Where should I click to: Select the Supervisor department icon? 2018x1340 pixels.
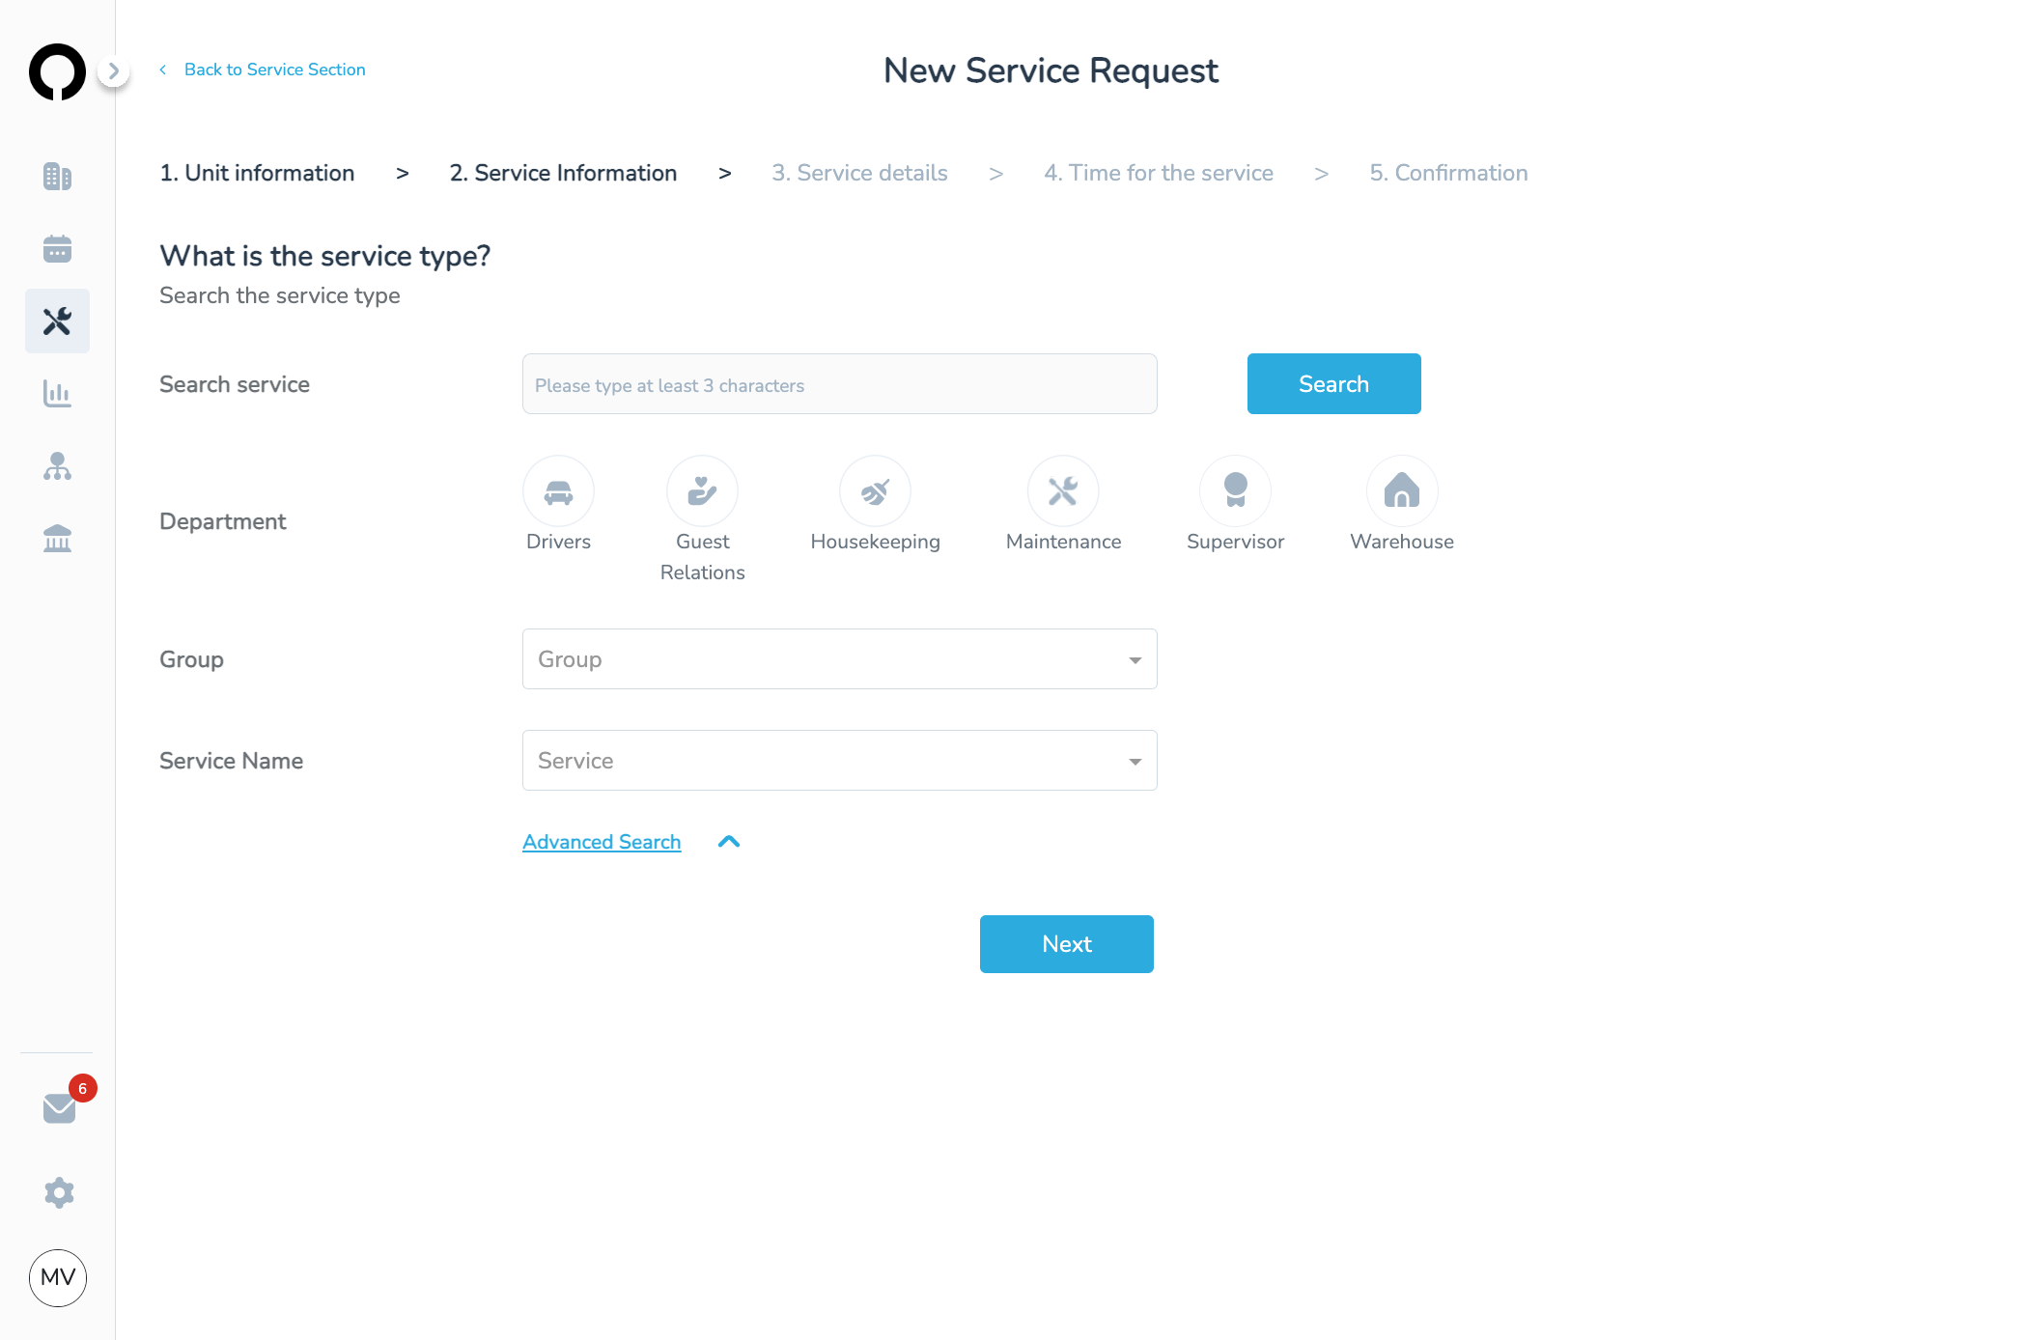coord(1235,491)
